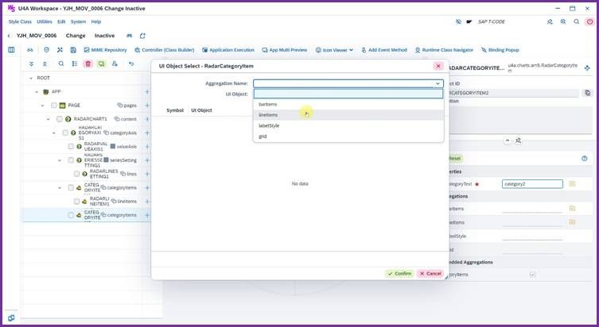
Task: Click the undo arrow icon
Action: [131, 63]
